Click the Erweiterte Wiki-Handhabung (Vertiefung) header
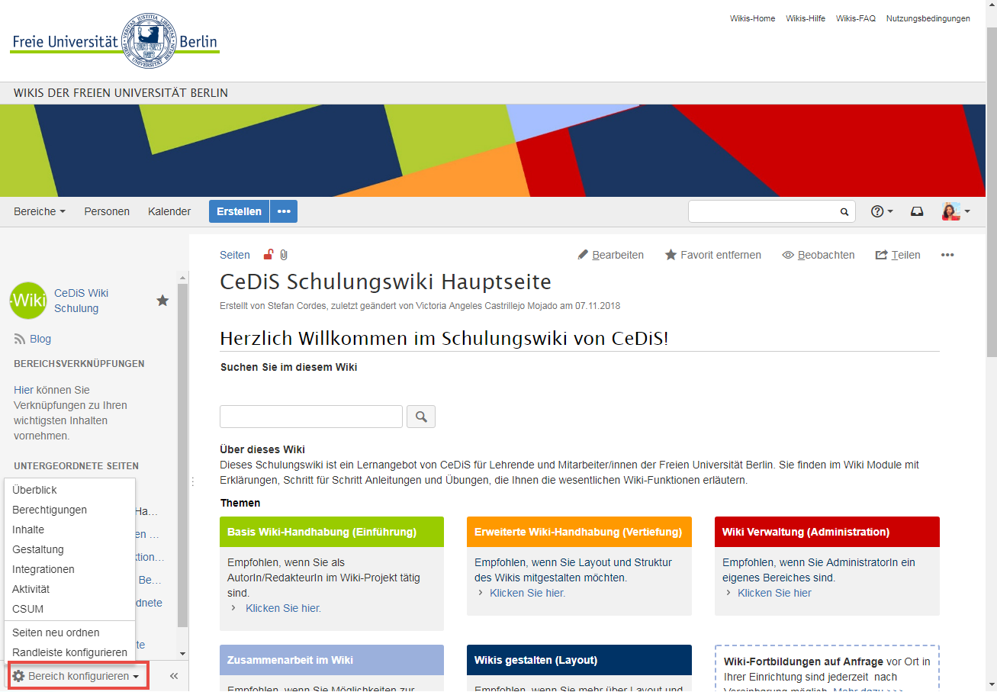997x692 pixels. tap(579, 532)
